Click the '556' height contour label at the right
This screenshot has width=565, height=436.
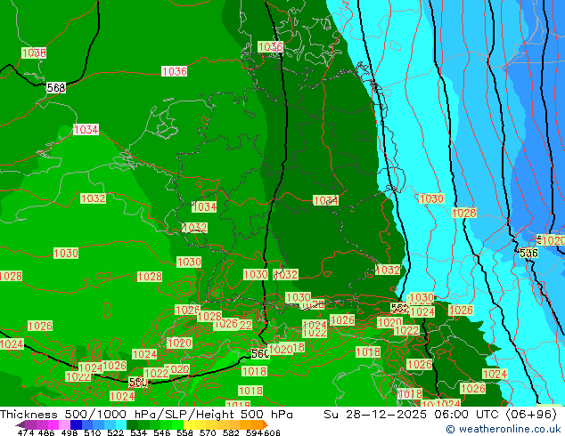528,254
